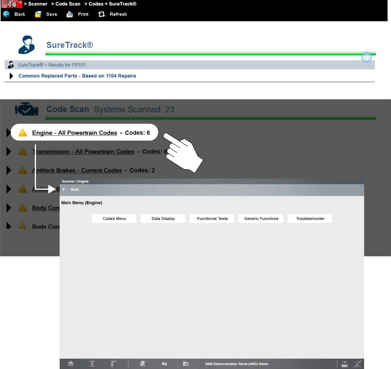Click the vehicle records icon in bottom toolbar

coord(143,364)
